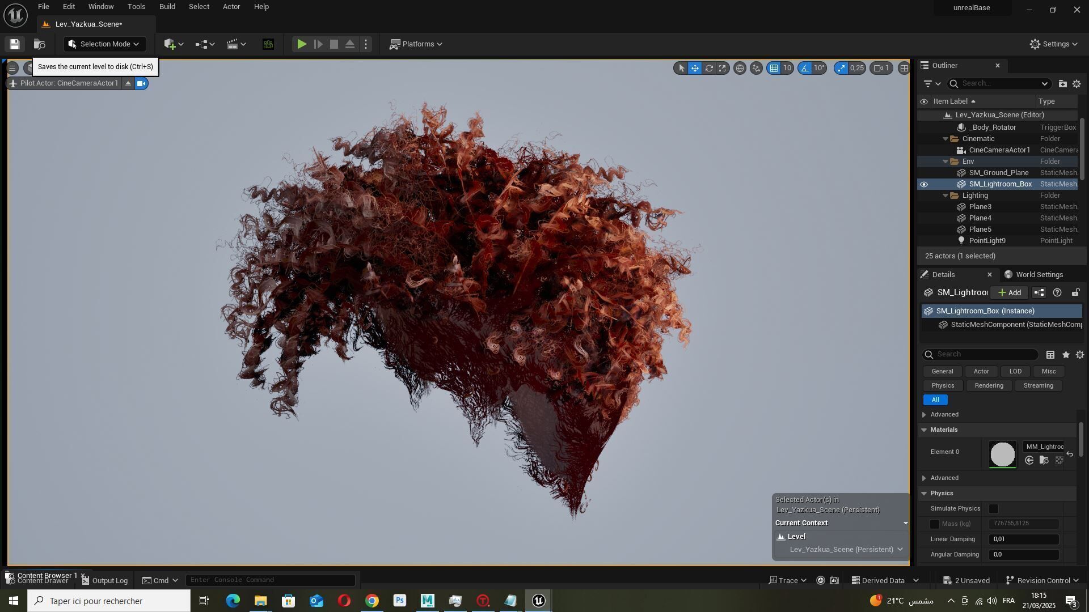Open the Build menu
Image resolution: width=1089 pixels, height=612 pixels.
pos(167,7)
